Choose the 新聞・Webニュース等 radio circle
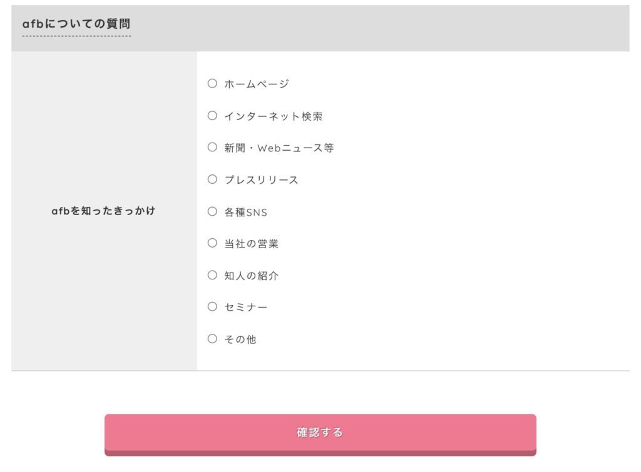 pos(212,147)
